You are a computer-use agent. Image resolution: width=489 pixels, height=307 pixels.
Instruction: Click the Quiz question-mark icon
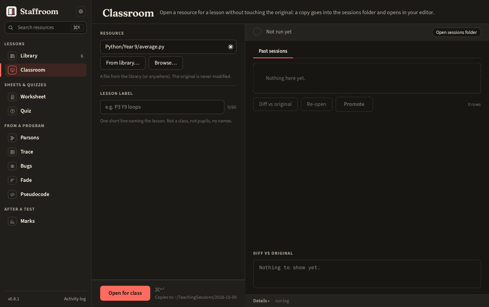[x=12, y=111]
